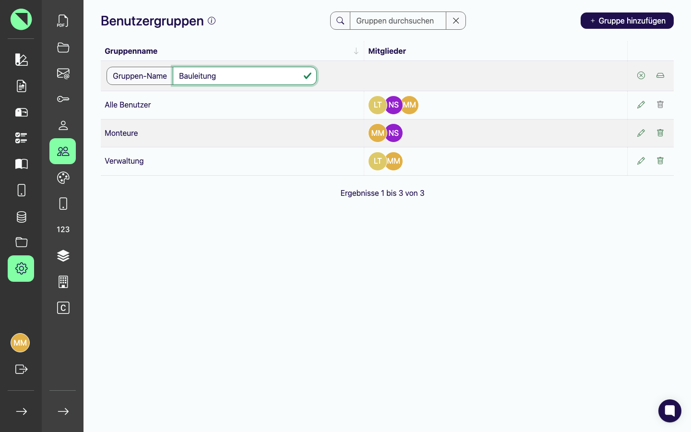Click MM avatar in Alle Benutzer row
Screen dimensions: 691x432
click(410, 105)
